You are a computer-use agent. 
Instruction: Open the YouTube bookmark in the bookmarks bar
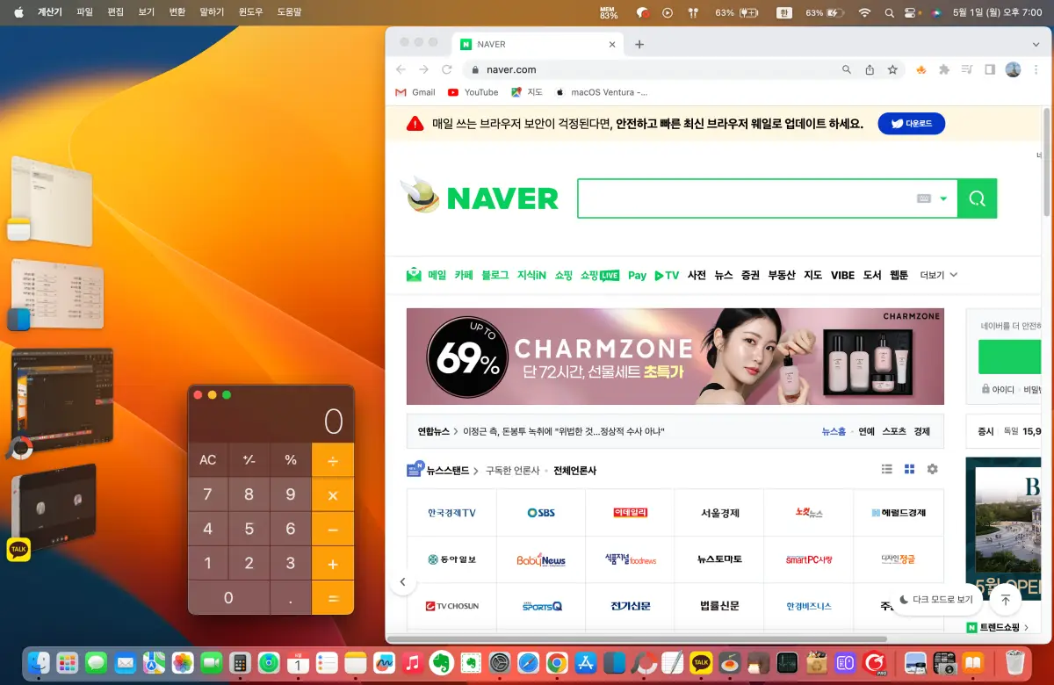click(x=473, y=91)
